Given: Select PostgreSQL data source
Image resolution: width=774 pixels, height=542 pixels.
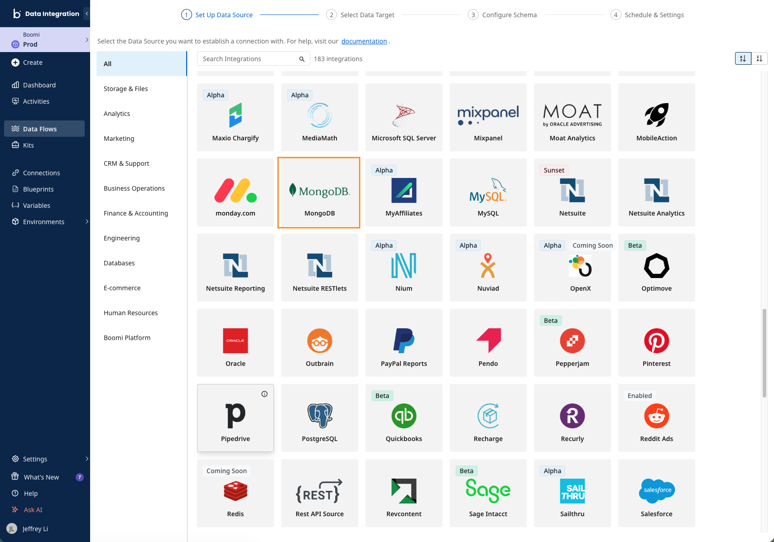Looking at the screenshot, I should (320, 418).
